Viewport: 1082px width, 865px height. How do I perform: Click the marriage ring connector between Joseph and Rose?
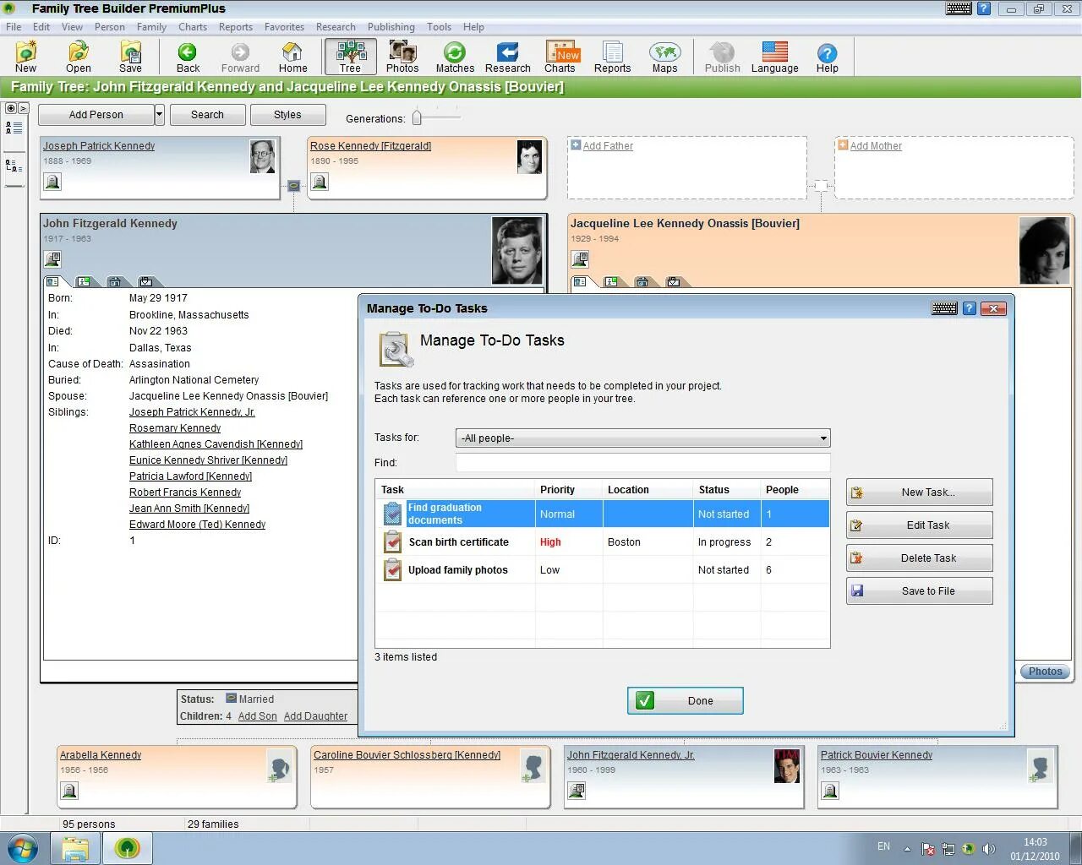click(293, 186)
